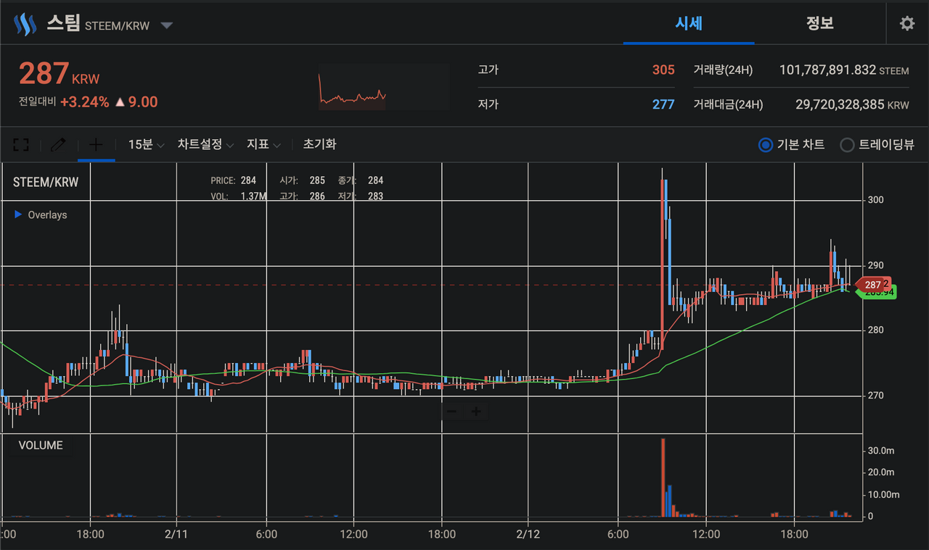The height and width of the screenshot is (550, 929).
Task: Open the 차트설정 dropdown
Action: point(205,144)
